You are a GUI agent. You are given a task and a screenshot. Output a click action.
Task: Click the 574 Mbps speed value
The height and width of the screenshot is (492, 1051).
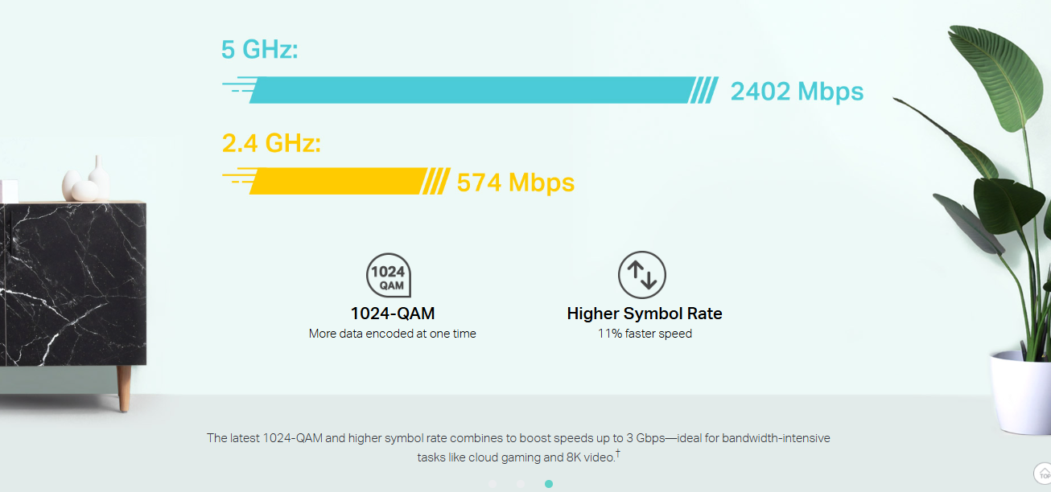pyautogui.click(x=515, y=183)
